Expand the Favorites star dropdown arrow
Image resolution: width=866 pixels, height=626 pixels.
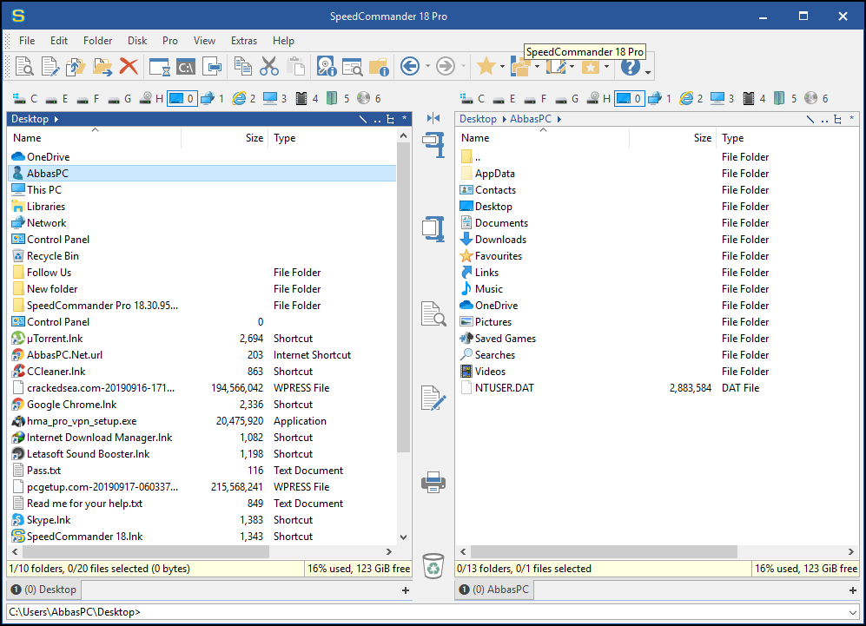tap(502, 67)
